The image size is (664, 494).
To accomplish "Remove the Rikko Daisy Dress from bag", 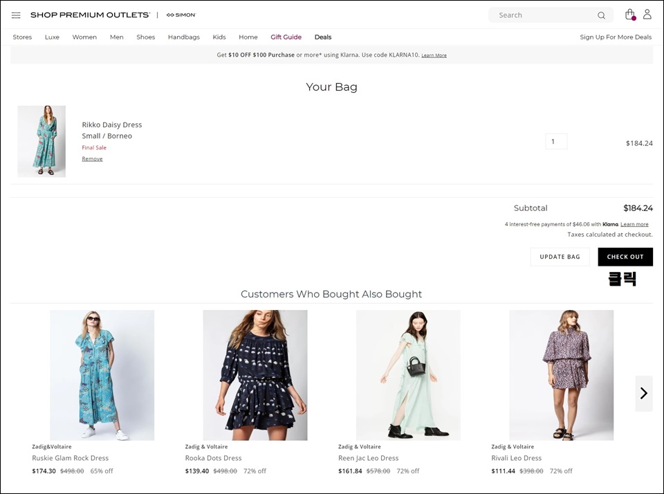I will point(92,159).
